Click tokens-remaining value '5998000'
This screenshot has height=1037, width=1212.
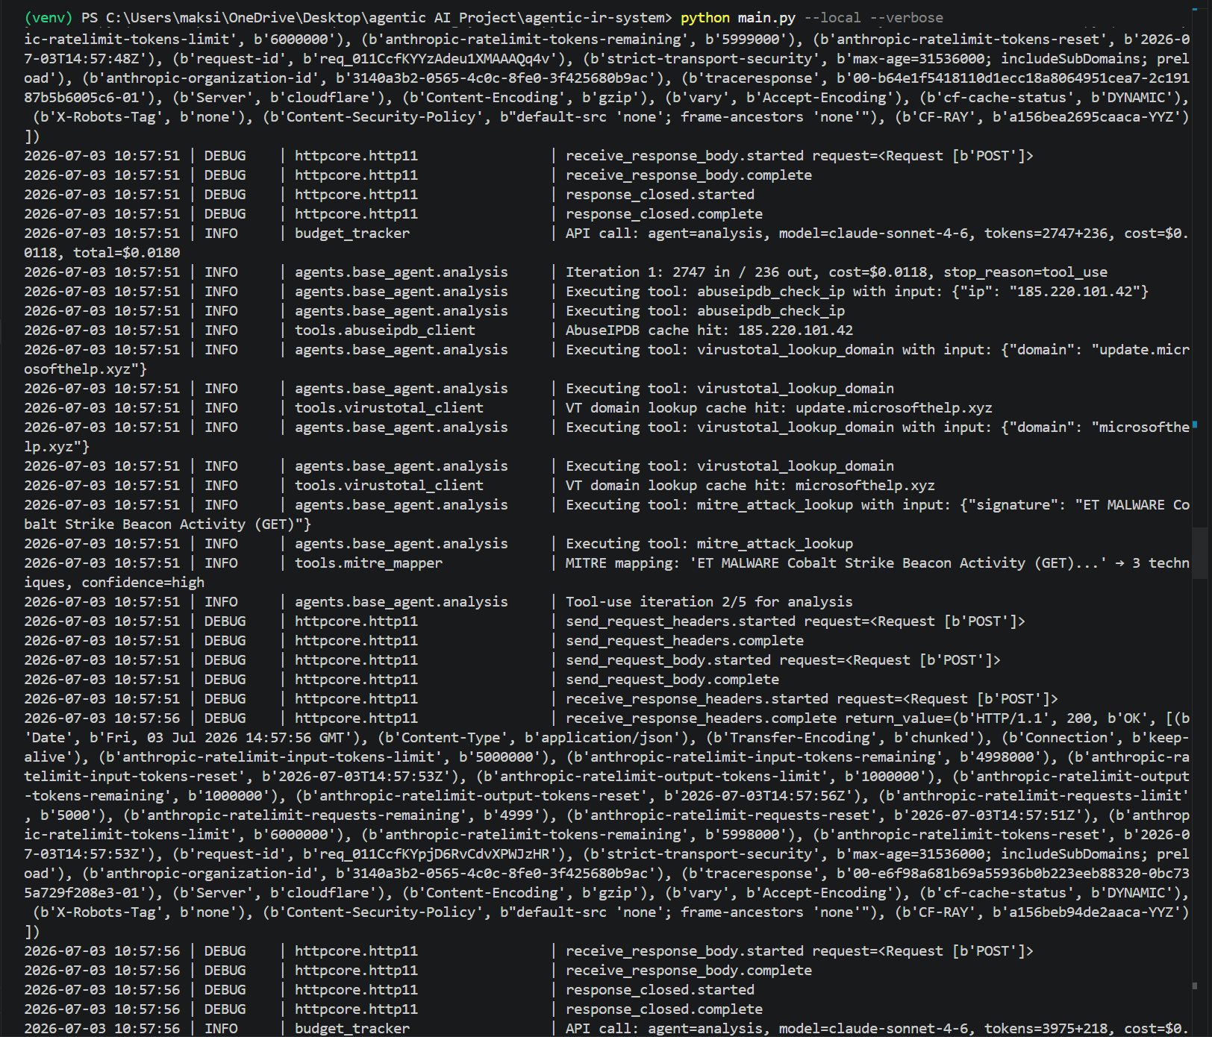pos(751,835)
